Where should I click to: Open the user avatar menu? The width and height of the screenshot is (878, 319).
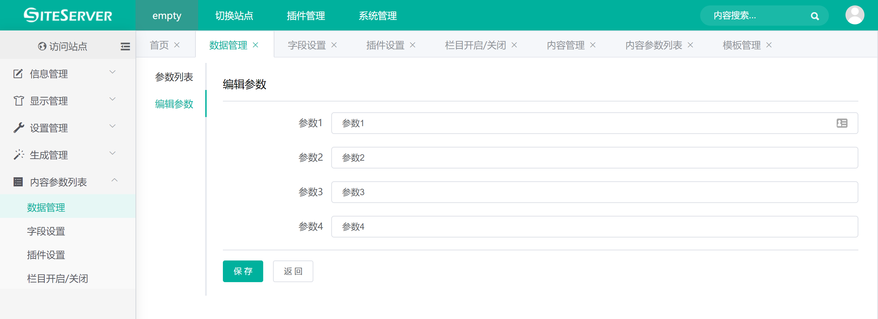tap(855, 15)
